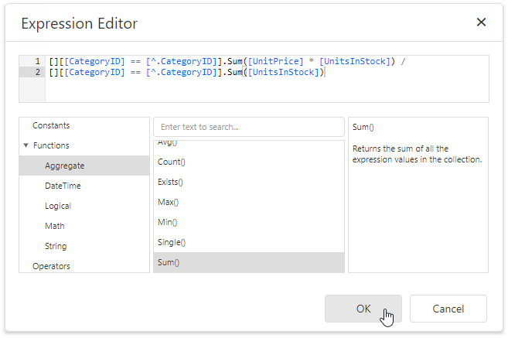Click the function search text box
The width and height of the screenshot is (508, 338).
248,127
